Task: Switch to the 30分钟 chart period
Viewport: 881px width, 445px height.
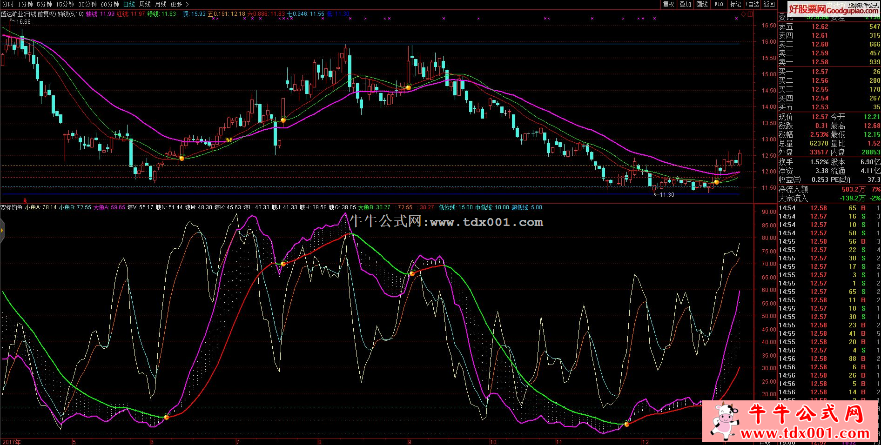Action: click(x=87, y=4)
